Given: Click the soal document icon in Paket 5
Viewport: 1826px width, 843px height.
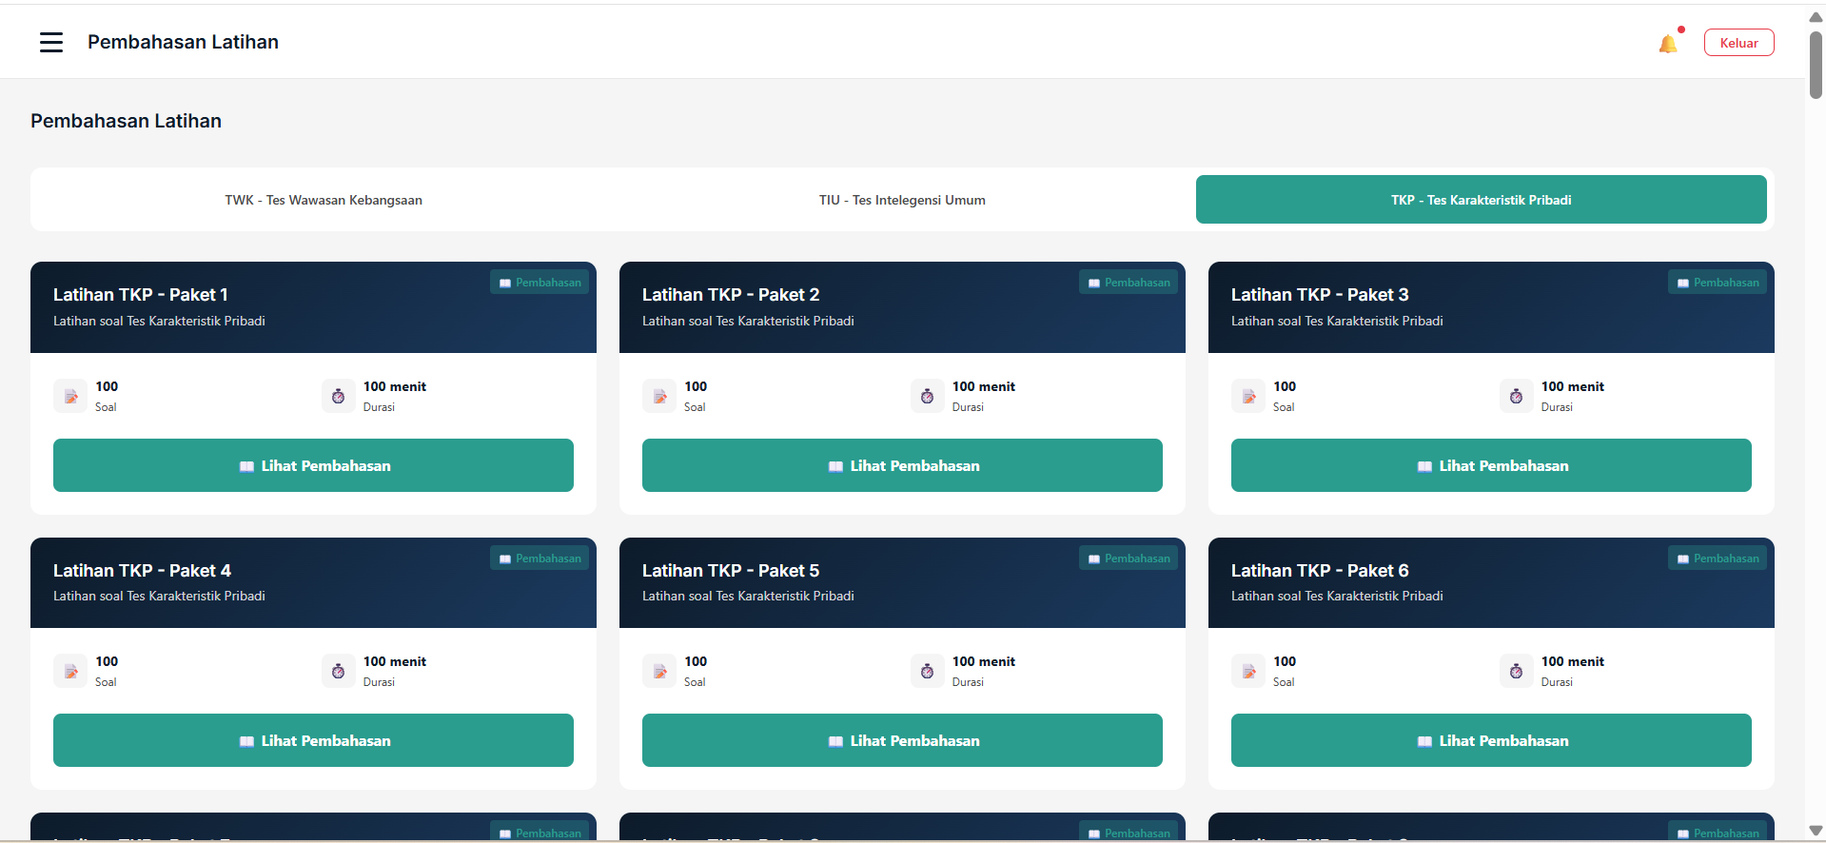Looking at the screenshot, I should pyautogui.click(x=659, y=672).
